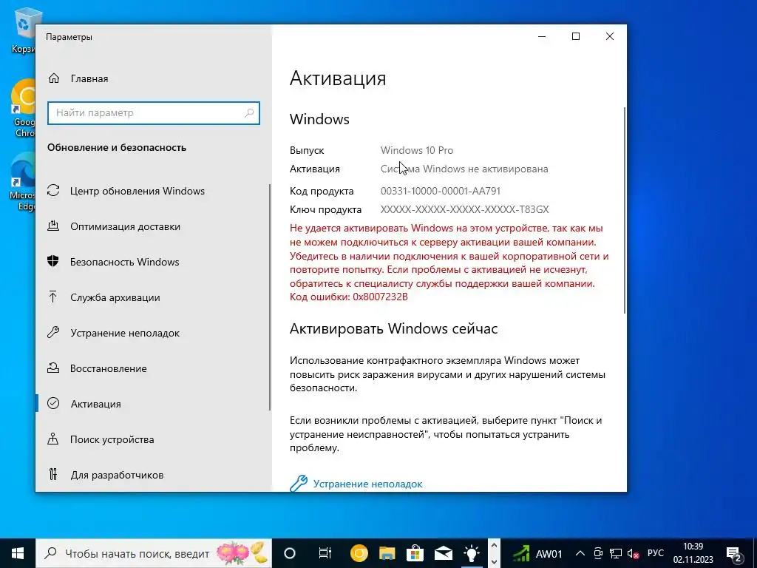Go to Главная home page
Image resolution: width=757 pixels, height=568 pixels.
78,78
